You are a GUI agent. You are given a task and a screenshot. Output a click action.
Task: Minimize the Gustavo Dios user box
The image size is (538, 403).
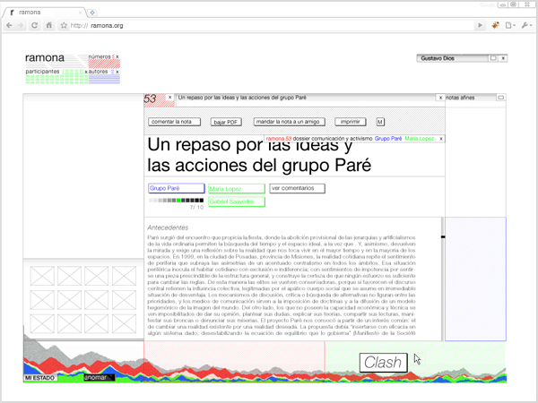click(493, 58)
